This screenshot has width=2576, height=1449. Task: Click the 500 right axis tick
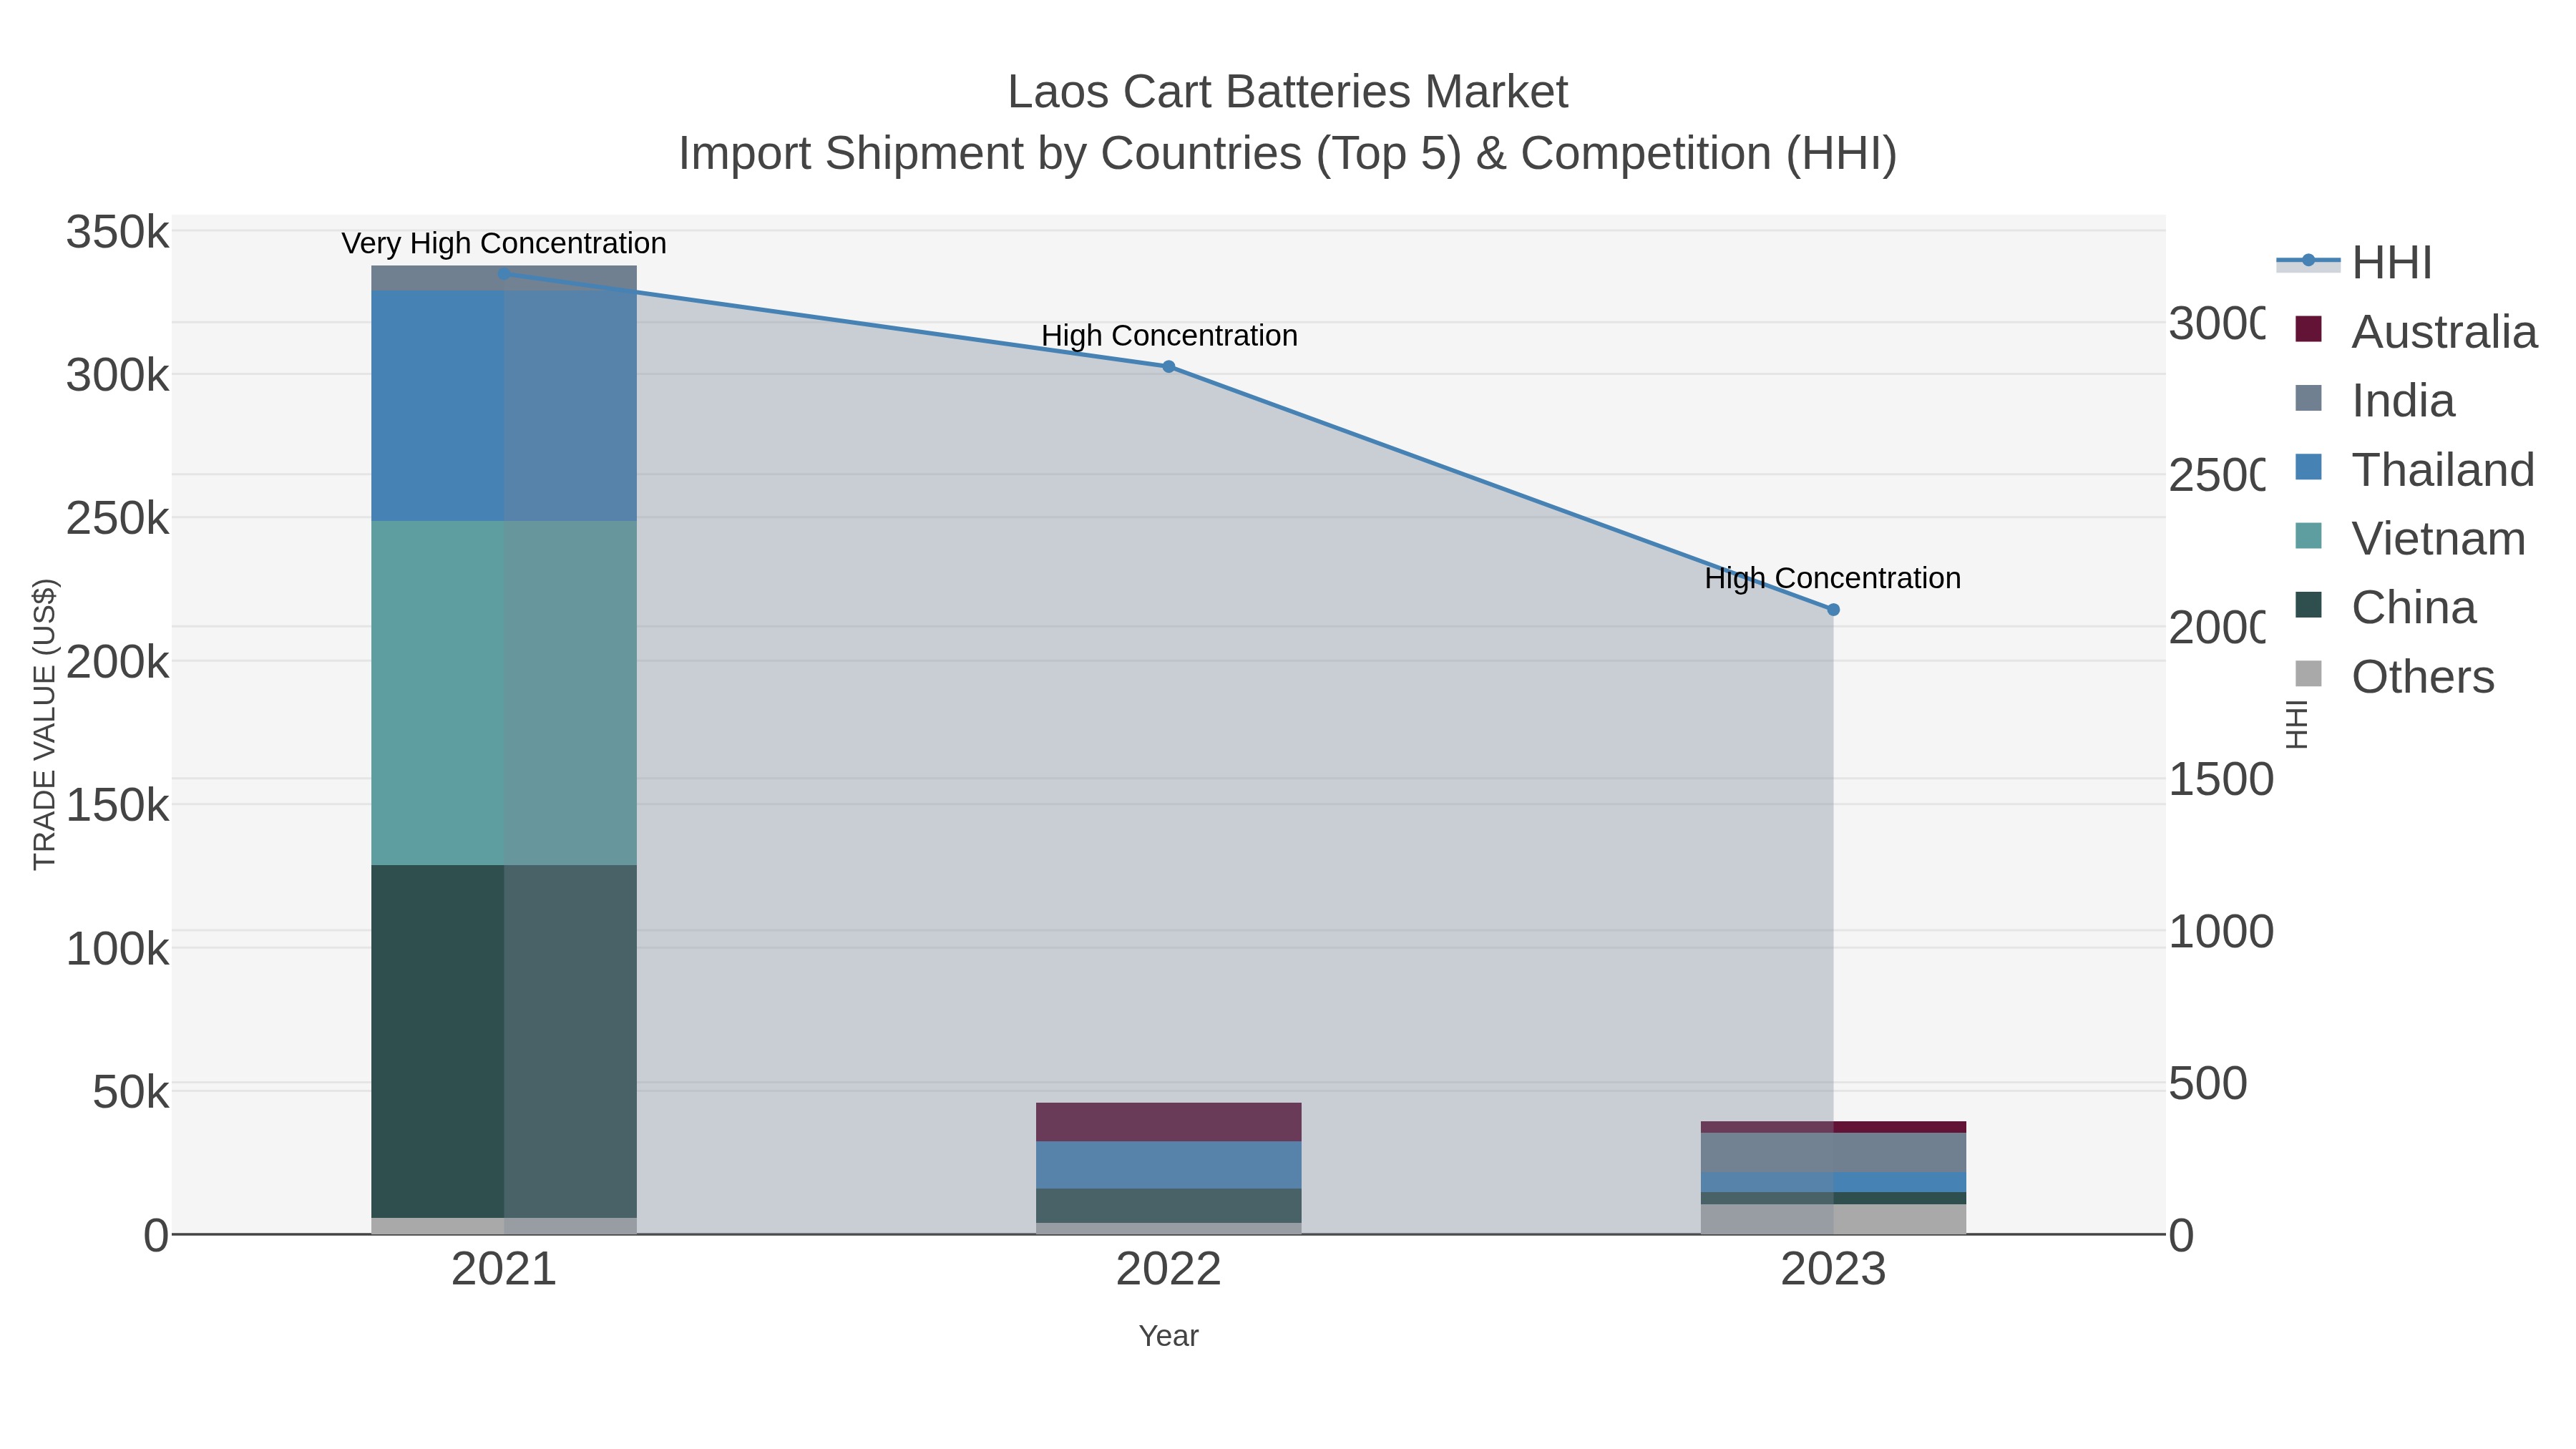click(2208, 1084)
